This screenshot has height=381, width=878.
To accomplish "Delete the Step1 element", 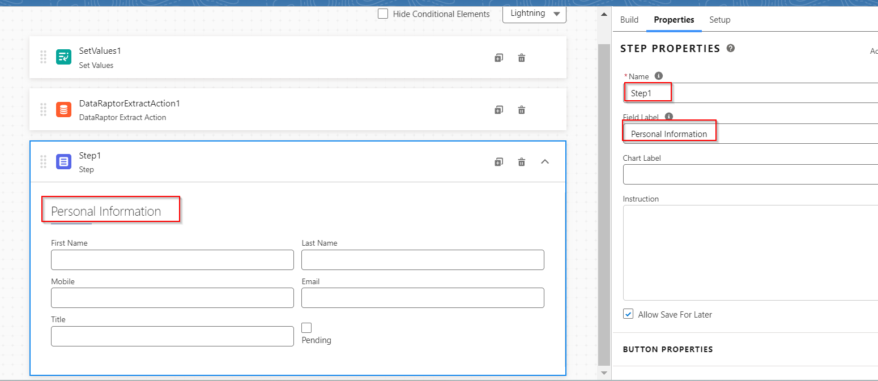I will click(x=521, y=161).
